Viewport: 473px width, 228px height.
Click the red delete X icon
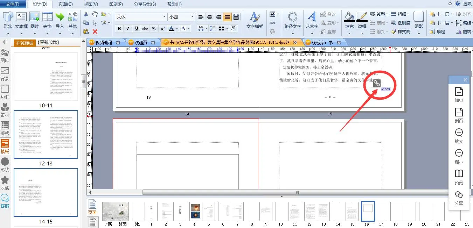click(95, 31)
